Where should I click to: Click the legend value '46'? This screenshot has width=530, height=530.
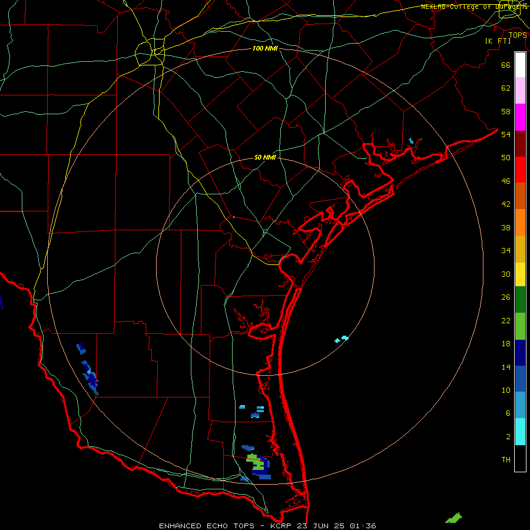click(506, 181)
